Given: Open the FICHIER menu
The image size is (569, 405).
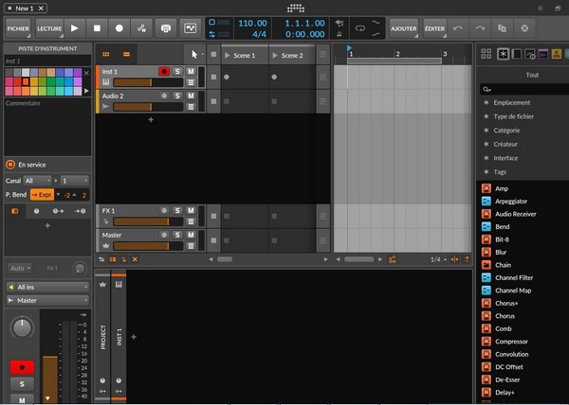Looking at the screenshot, I should [x=18, y=28].
